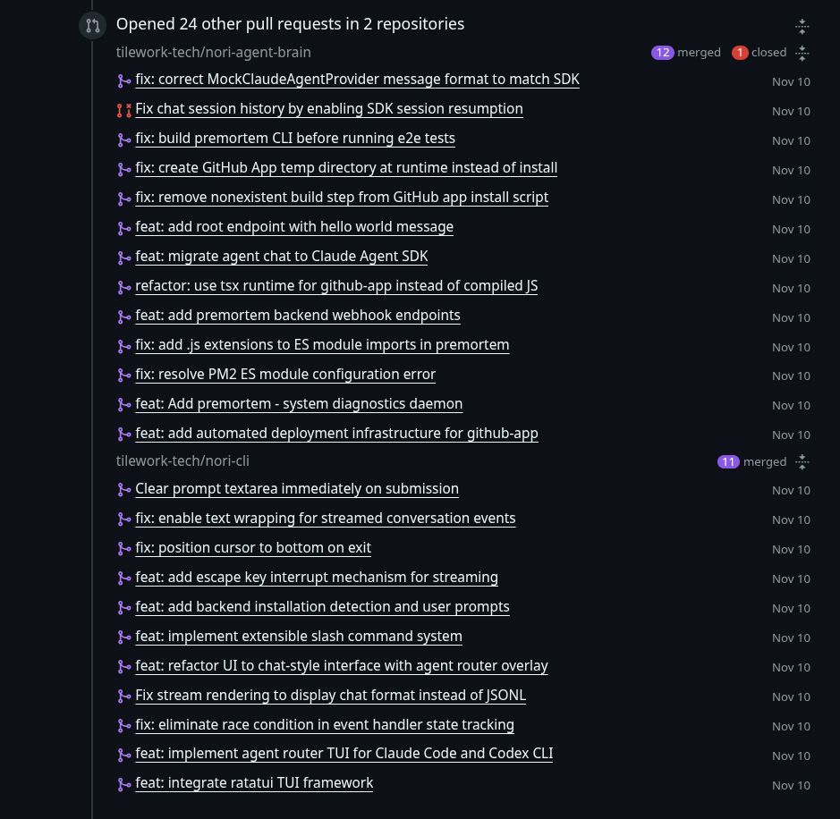The width and height of the screenshot is (840, 819).
Task: Collapse the nori-cli repository list
Action: (x=802, y=461)
